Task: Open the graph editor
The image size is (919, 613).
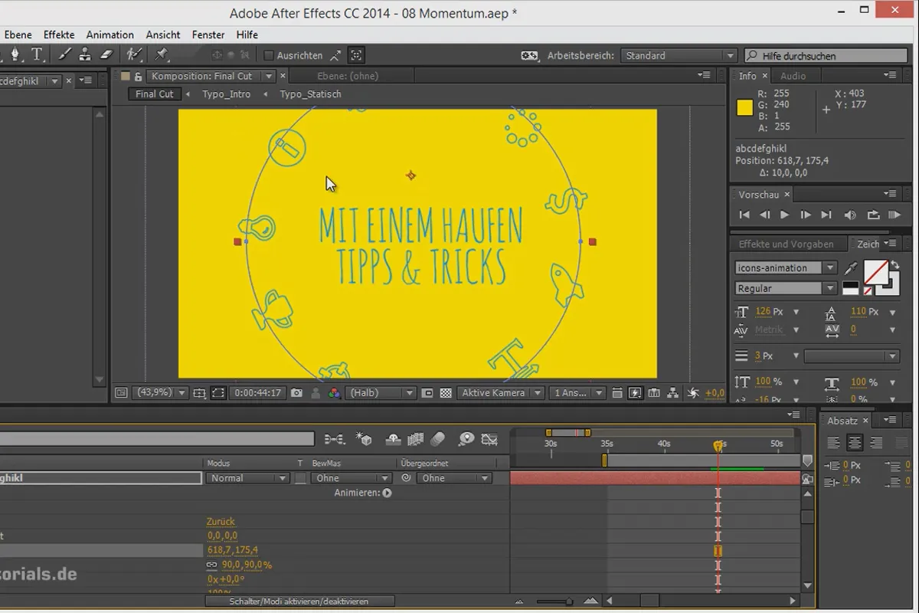Action: tap(489, 439)
